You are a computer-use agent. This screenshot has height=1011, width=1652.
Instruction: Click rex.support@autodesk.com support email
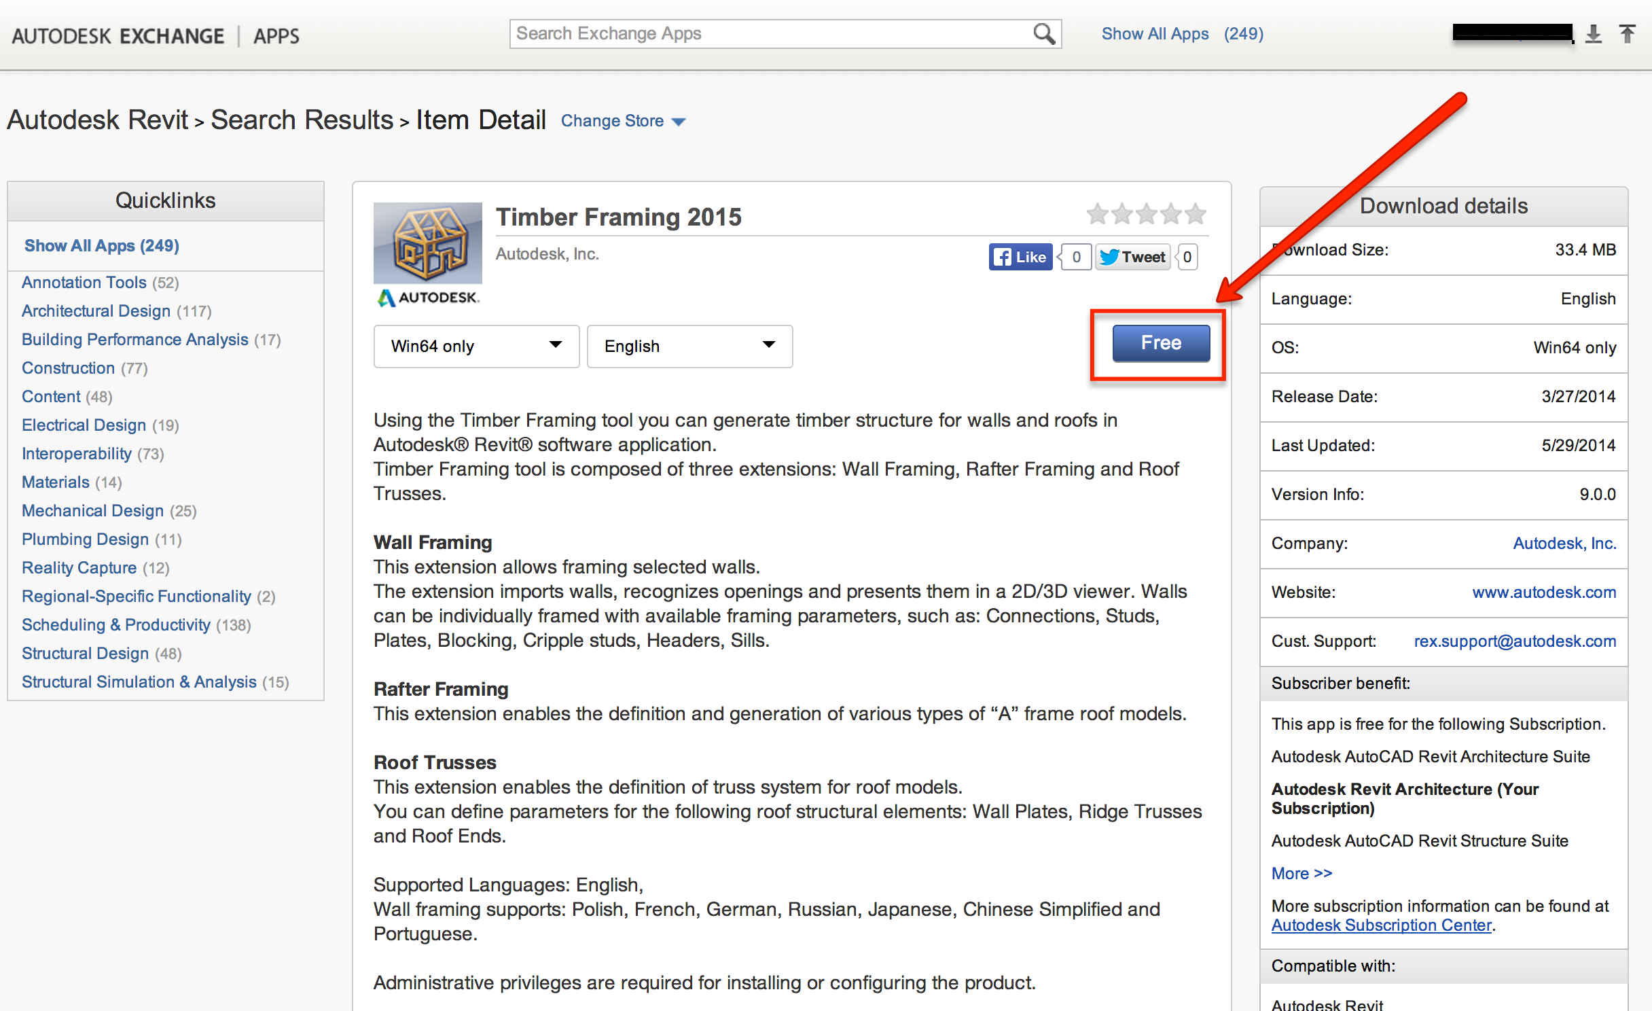pyautogui.click(x=1515, y=641)
